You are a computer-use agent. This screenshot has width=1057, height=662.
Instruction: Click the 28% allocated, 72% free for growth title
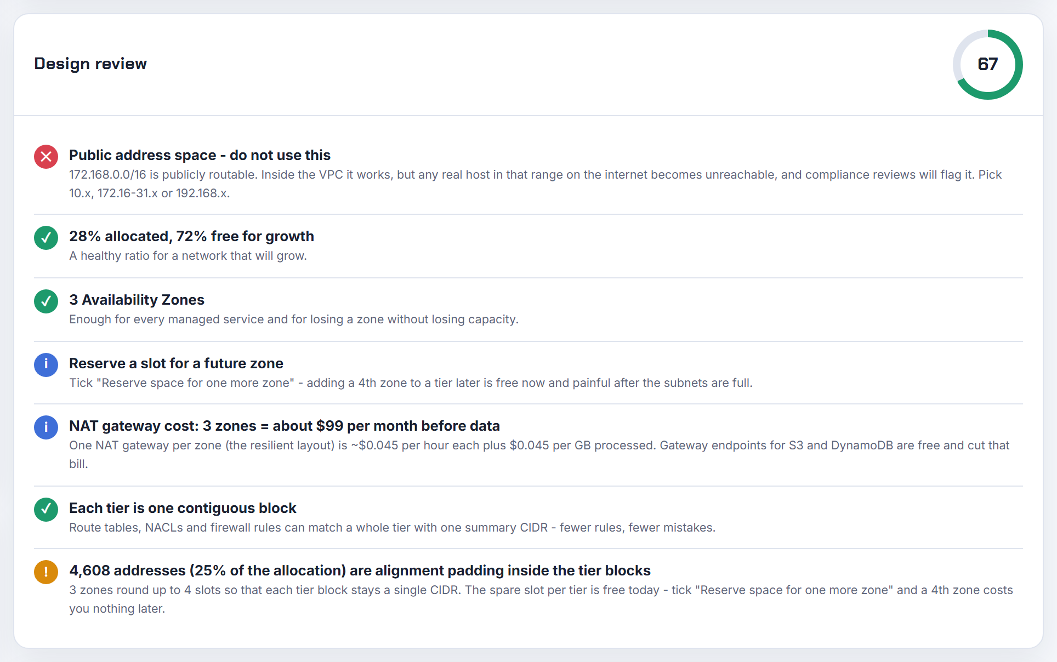tap(191, 236)
